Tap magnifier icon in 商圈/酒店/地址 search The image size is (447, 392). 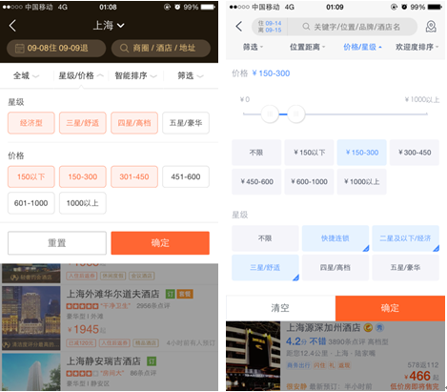(124, 48)
